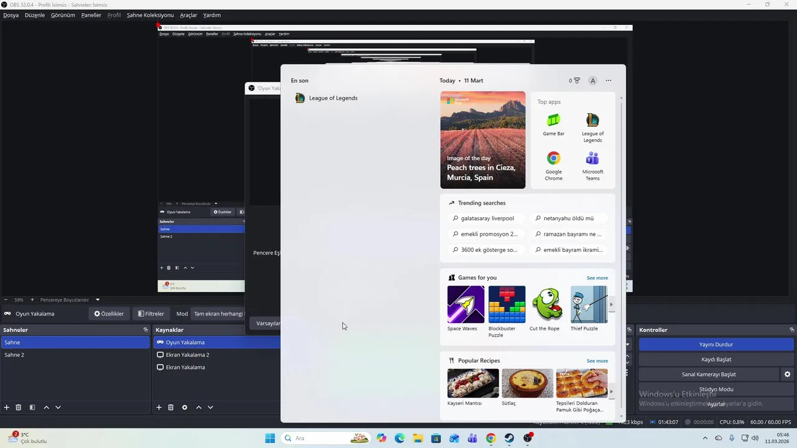Viewport: 797px width, 448px height.
Task: Open the Peach trees image of the day
Action: (x=483, y=140)
